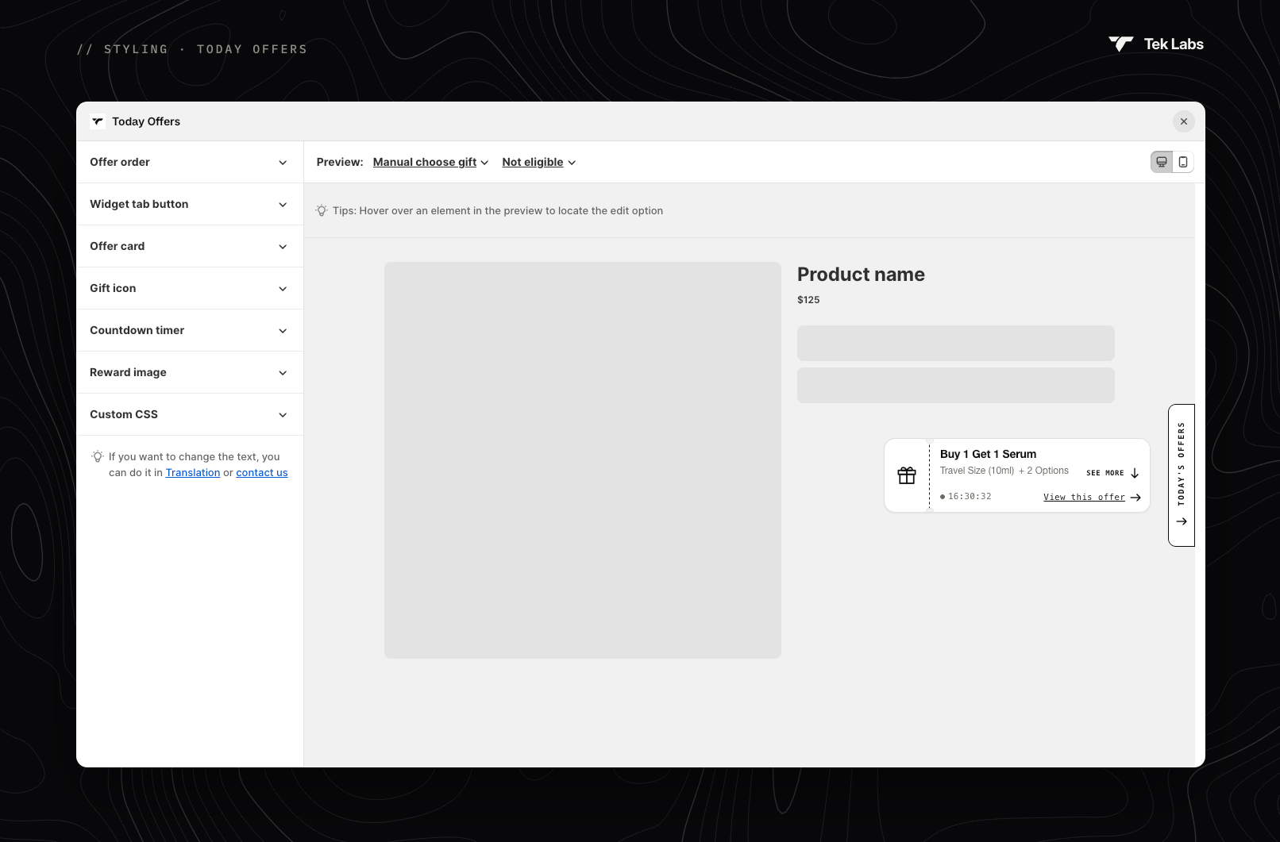Expand the Reward image section
The image size is (1280, 842).
pos(190,372)
